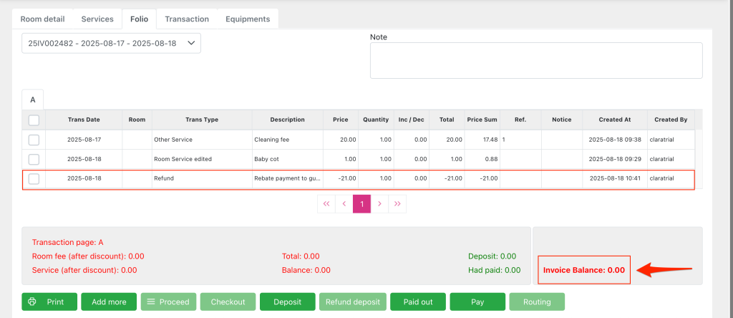Jump to last page using double-right arrows
733x318 pixels.
click(x=397, y=203)
